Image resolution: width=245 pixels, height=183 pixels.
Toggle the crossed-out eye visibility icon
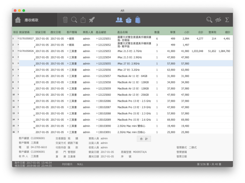(218, 20)
